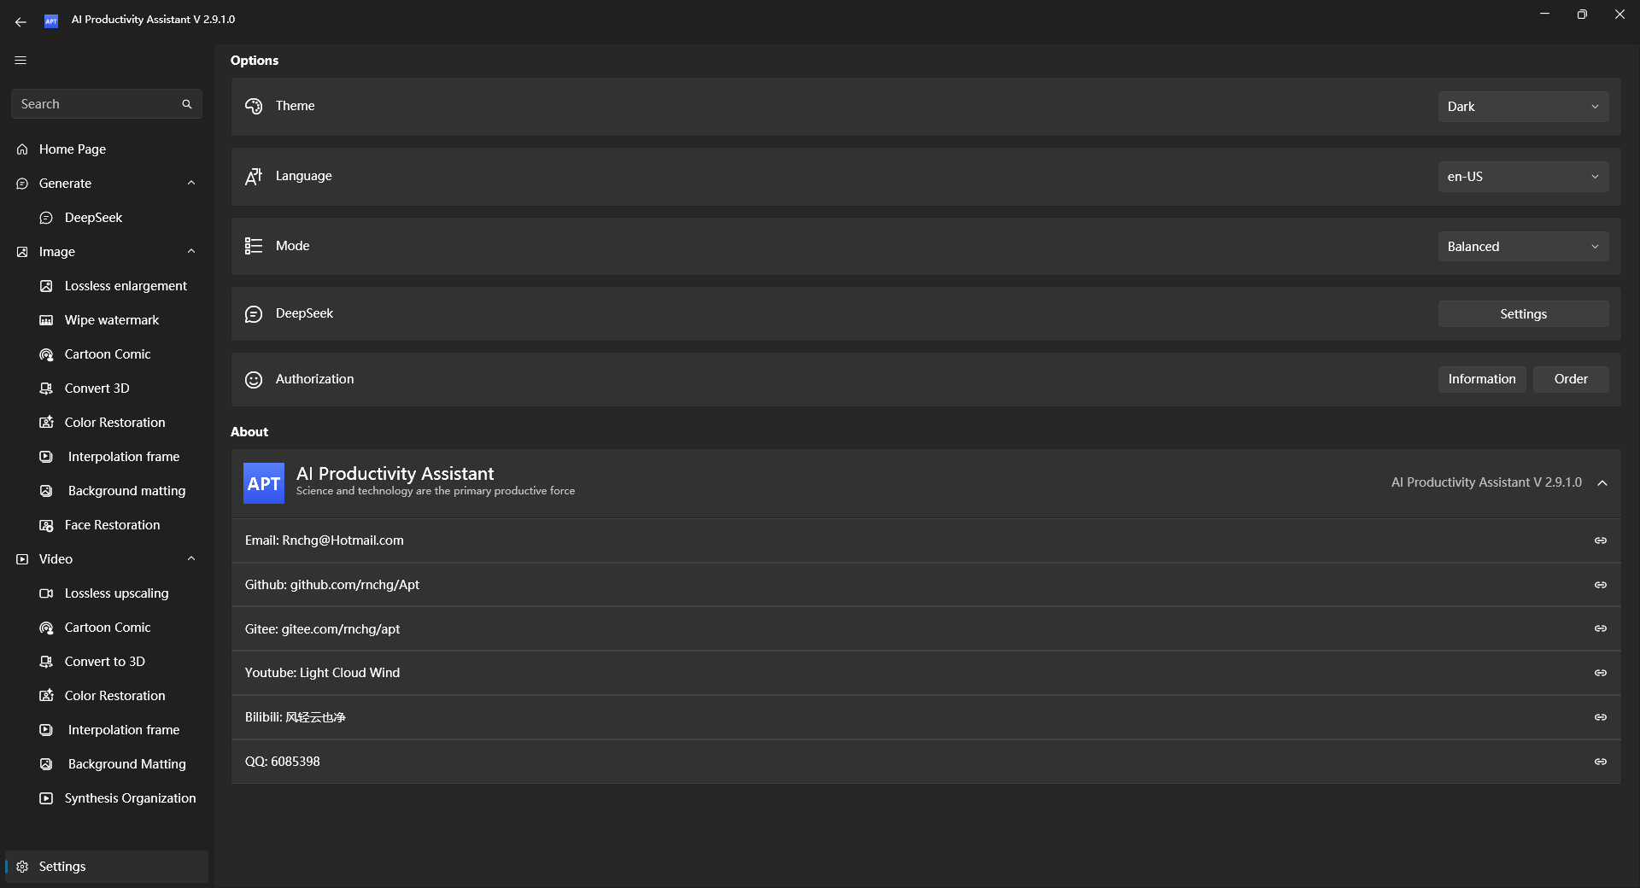Click the Video section label
1640x888 pixels.
tap(56, 559)
